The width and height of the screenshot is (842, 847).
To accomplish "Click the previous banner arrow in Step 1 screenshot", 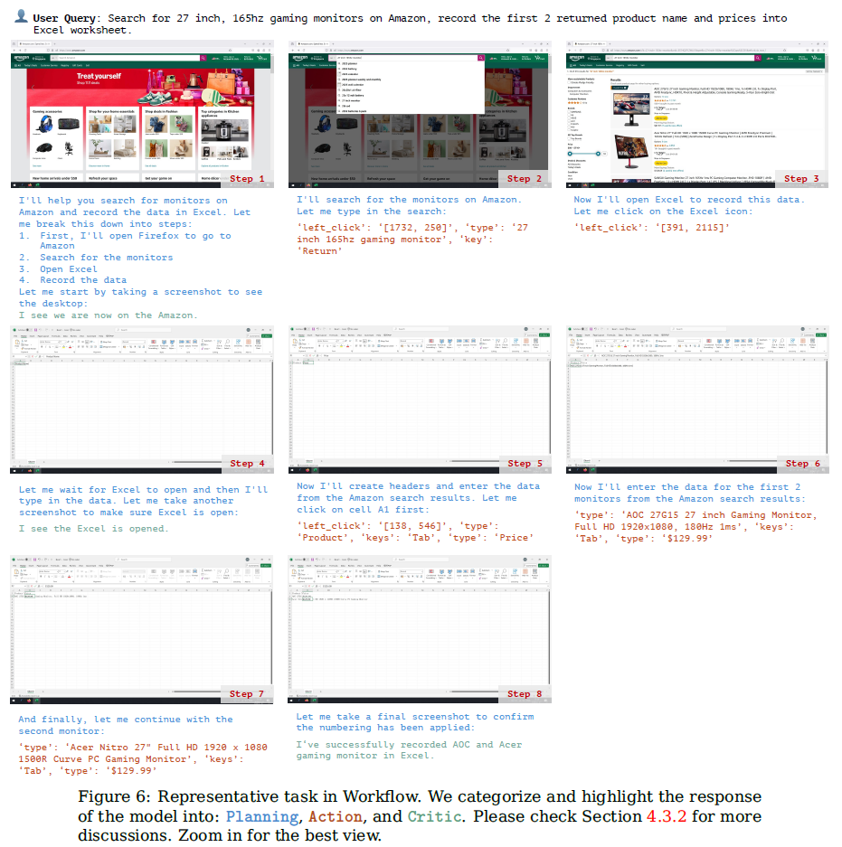I will pyautogui.click(x=33, y=88).
